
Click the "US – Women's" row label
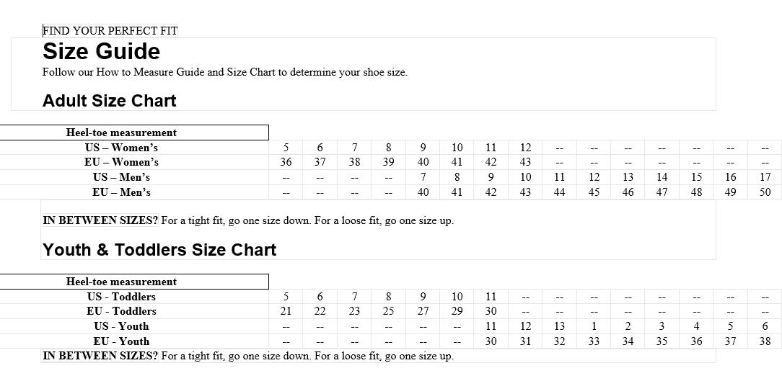[121, 148]
